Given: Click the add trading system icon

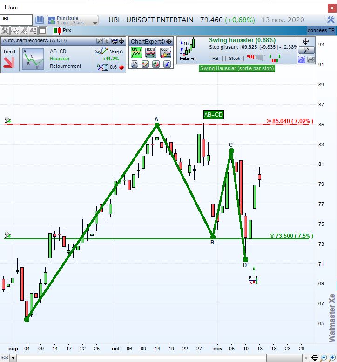Looking at the screenshot, I should point(24,31).
